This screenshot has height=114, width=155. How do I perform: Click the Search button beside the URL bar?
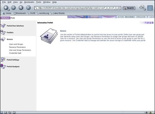(x=129, y=8)
